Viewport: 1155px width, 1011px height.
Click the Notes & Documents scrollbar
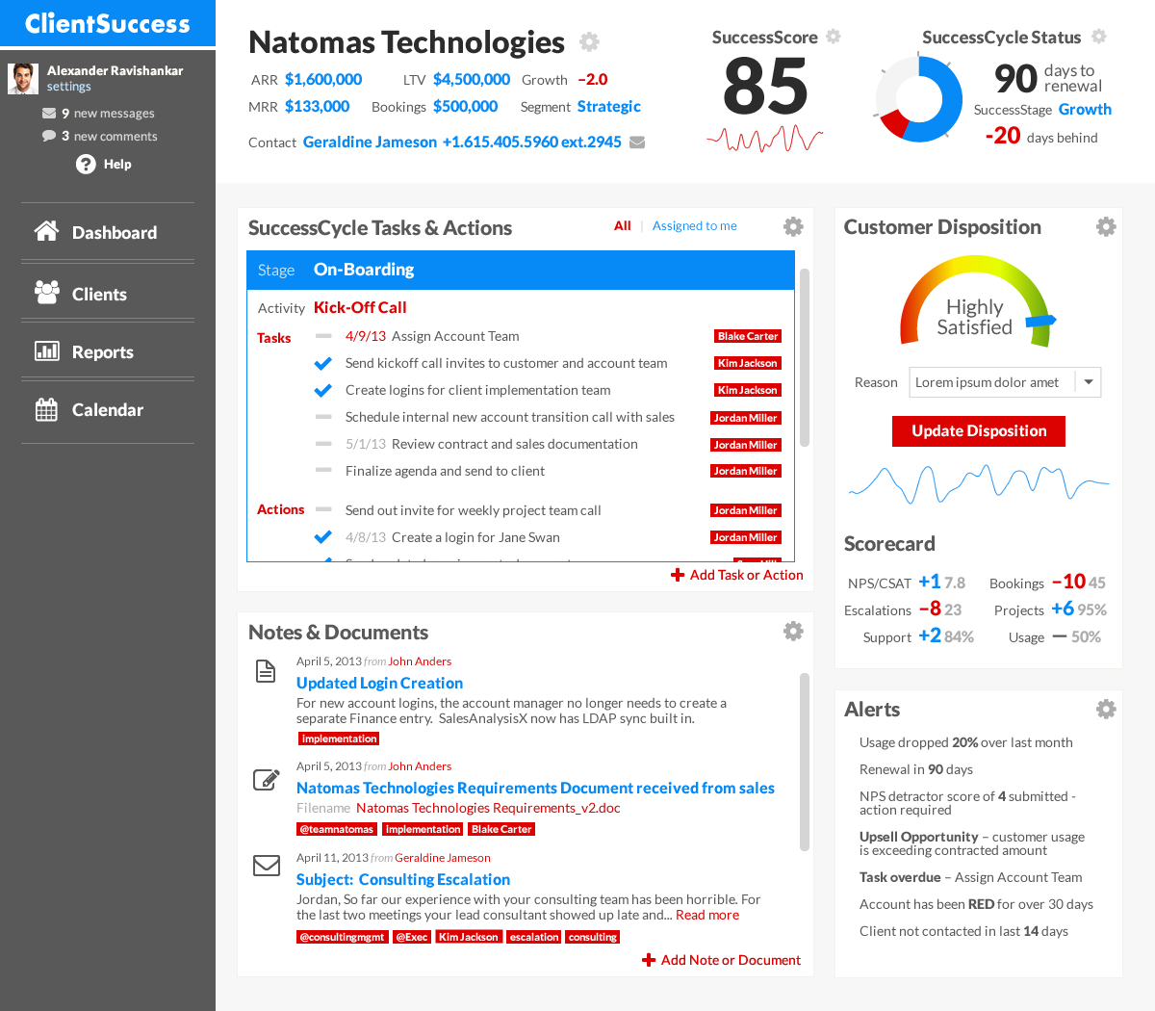coord(805,762)
